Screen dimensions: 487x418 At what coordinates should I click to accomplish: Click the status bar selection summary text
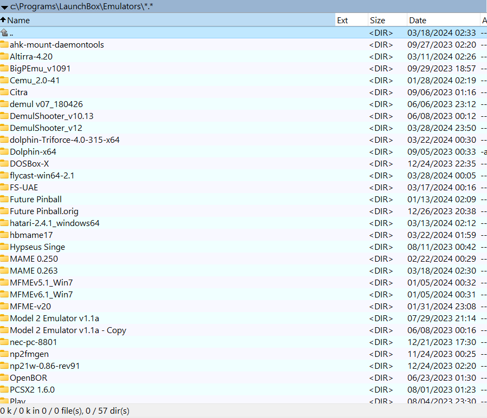[64, 410]
